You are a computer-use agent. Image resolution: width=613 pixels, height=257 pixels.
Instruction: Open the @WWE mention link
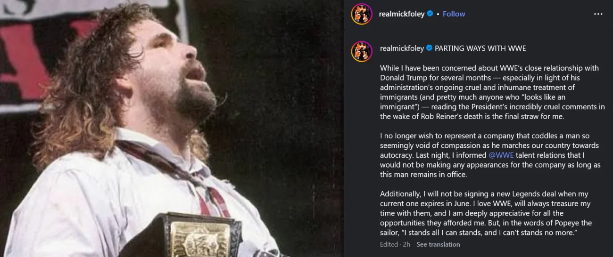tap(501, 155)
